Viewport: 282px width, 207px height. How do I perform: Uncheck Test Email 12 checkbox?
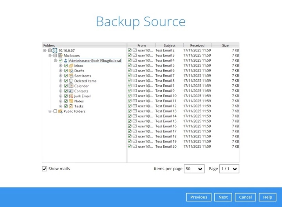[130, 106]
